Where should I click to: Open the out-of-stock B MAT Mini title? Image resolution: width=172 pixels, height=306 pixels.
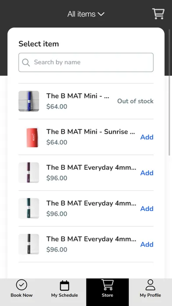(x=78, y=96)
